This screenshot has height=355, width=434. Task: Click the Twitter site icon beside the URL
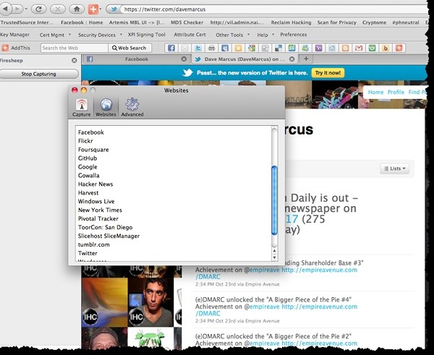[114, 9]
